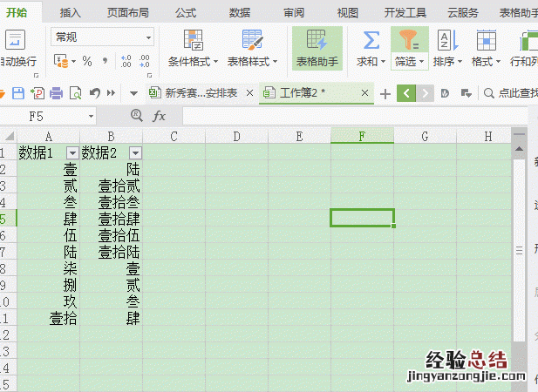Image resolution: width=538 pixels, height=392 pixels.
Task: Open the 表格助手 tool button
Action: tap(317, 48)
